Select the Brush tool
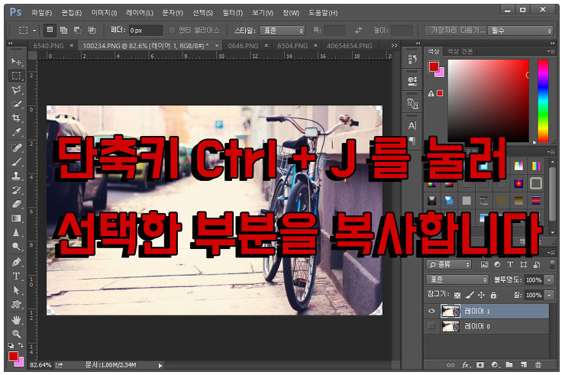Screen dimensions: 565x375 coord(16,162)
